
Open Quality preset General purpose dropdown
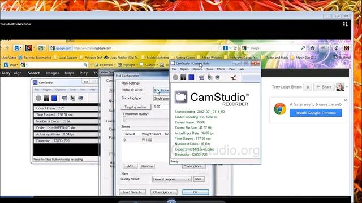(171, 179)
